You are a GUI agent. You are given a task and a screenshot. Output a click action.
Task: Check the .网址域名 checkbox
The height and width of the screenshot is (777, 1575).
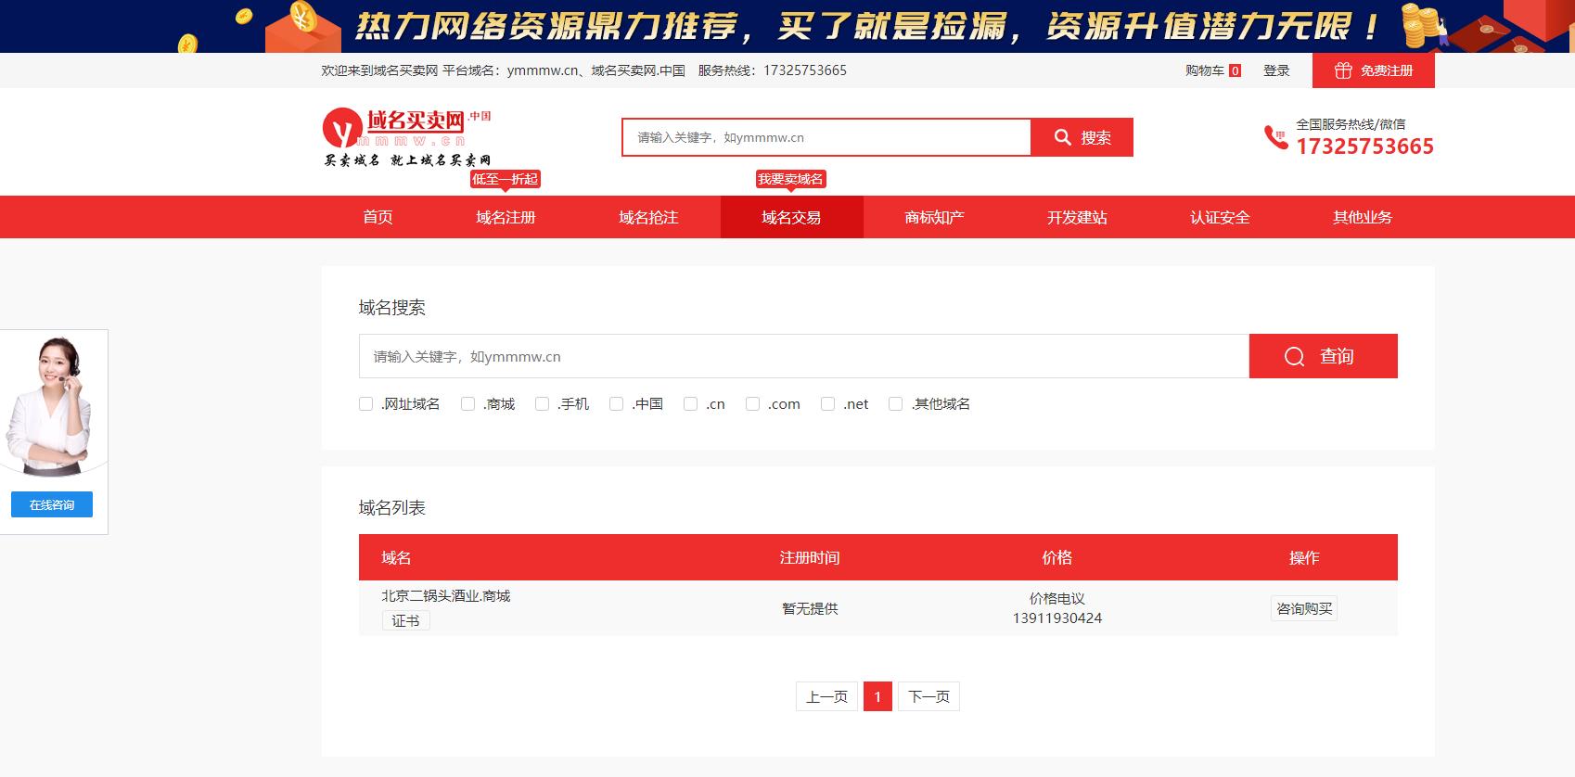[x=365, y=404]
